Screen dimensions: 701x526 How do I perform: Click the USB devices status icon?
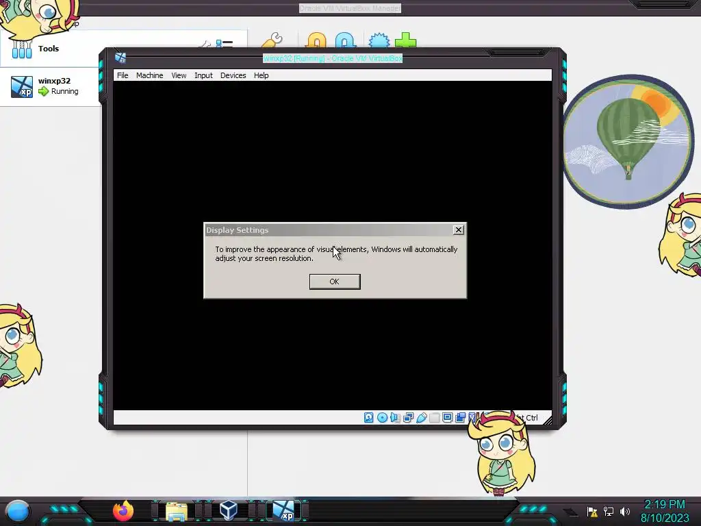tap(421, 417)
